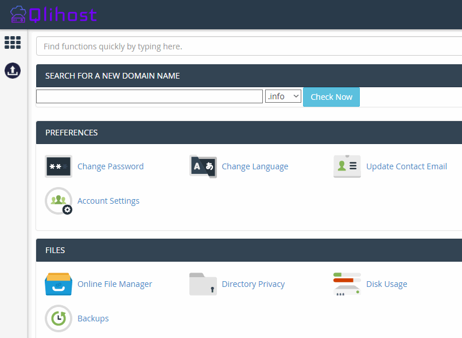Click the upload icon in sidebar
Viewport: 462px width, 338px height.
(x=13, y=71)
